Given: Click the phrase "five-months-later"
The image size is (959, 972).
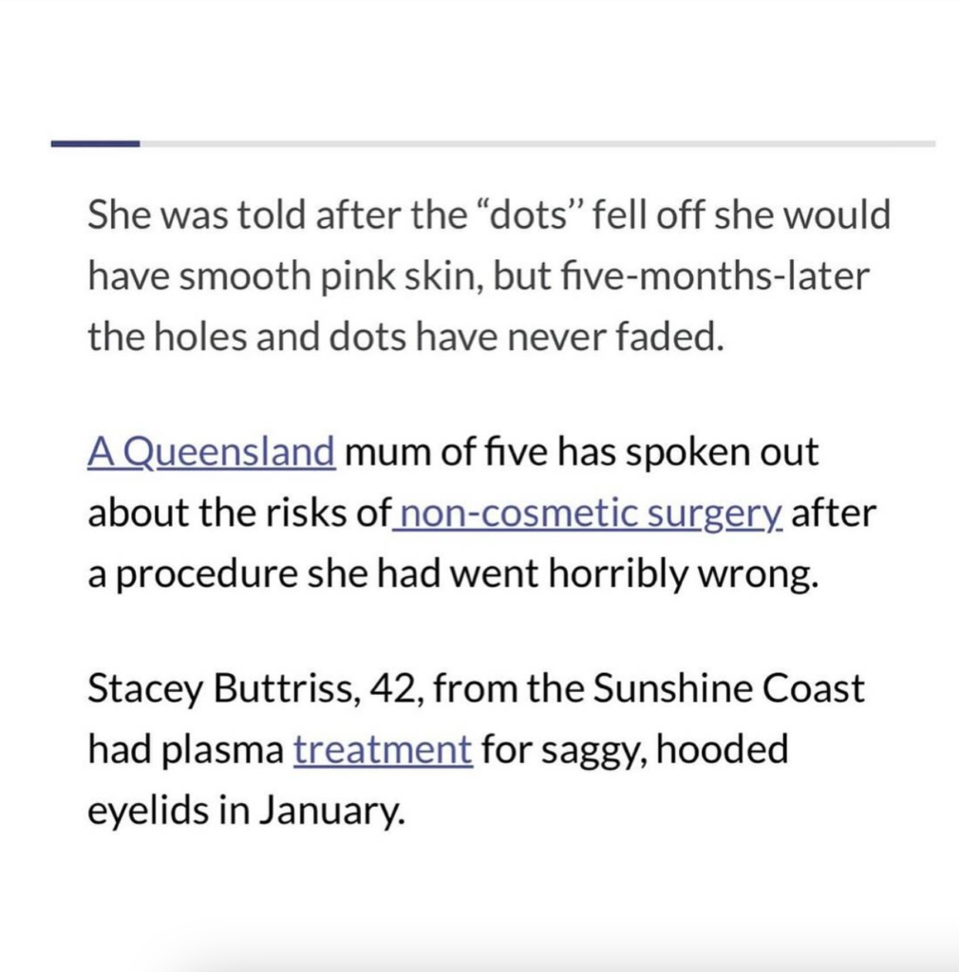Looking at the screenshot, I should [715, 276].
